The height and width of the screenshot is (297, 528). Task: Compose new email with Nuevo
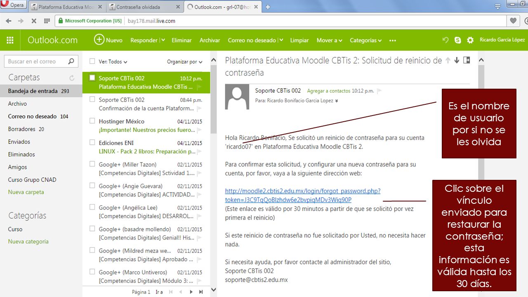(108, 40)
